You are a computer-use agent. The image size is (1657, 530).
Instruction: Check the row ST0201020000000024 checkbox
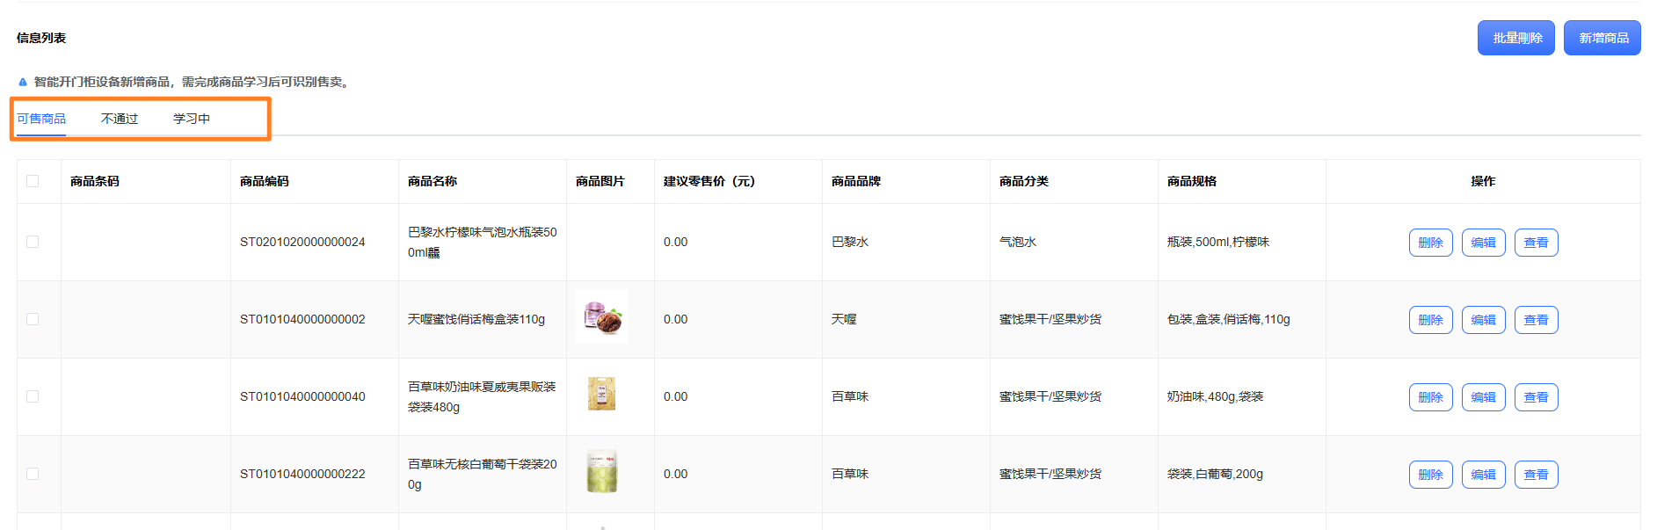[33, 242]
